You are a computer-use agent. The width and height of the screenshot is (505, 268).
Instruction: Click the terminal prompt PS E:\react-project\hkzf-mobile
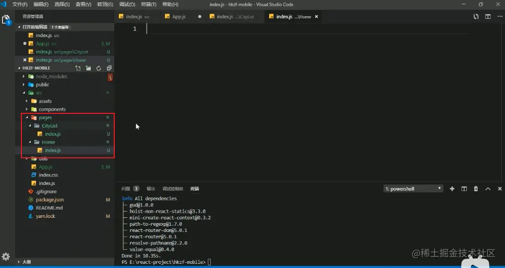pos(164,262)
